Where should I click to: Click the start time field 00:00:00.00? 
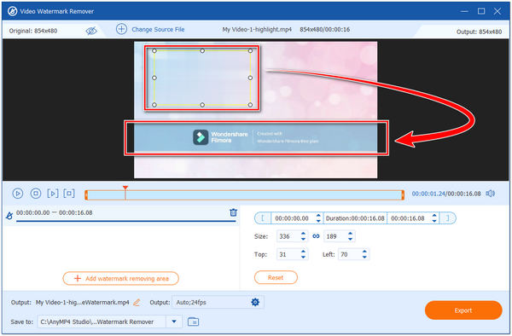[x=292, y=218]
